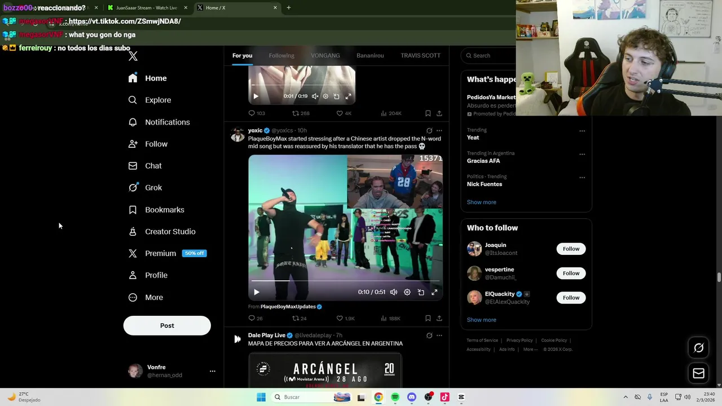
Task: Select the For you tab
Action: coord(242,55)
